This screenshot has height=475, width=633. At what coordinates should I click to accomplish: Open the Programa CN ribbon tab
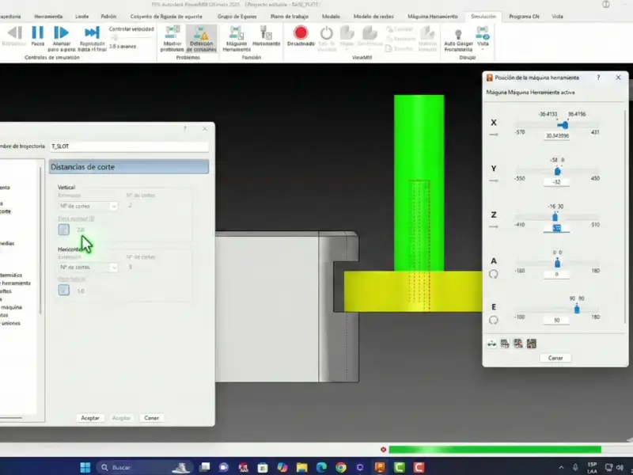(x=524, y=16)
